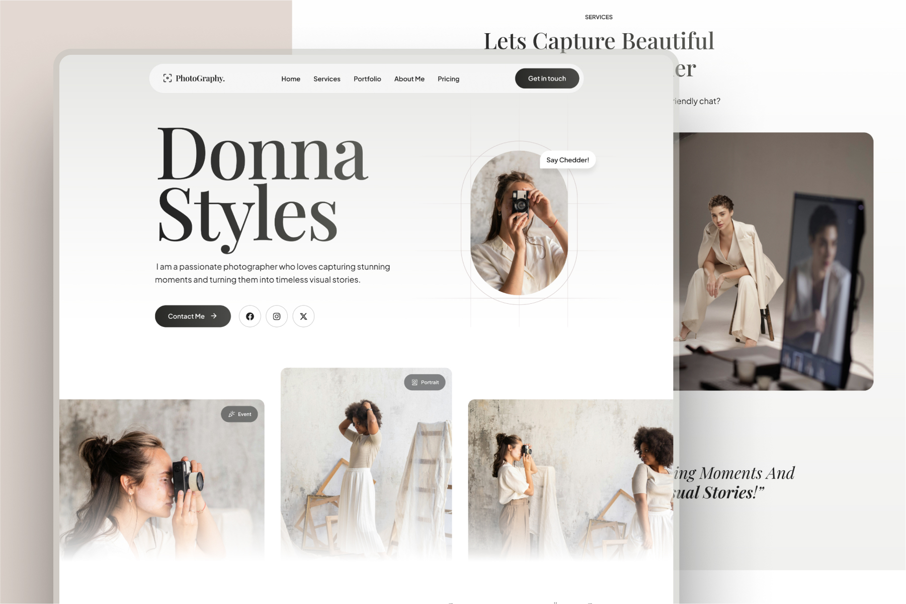Viewport: 906px width, 604px height.
Task: Open the Instagram social icon
Action: pos(277,316)
